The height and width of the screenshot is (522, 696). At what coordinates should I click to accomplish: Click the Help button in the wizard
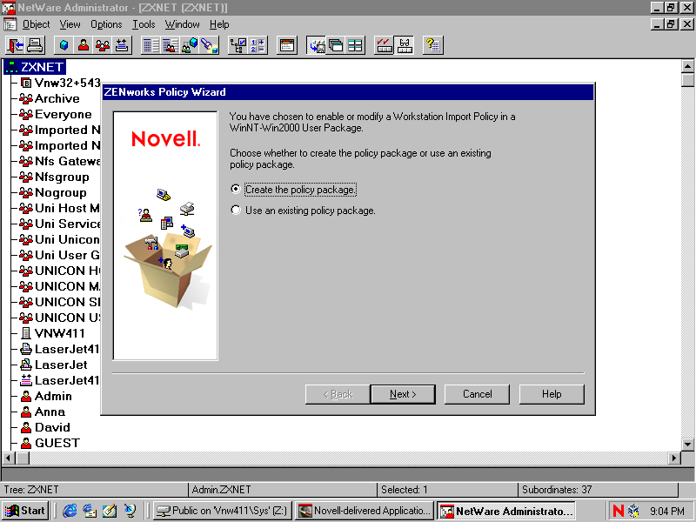[x=552, y=394]
